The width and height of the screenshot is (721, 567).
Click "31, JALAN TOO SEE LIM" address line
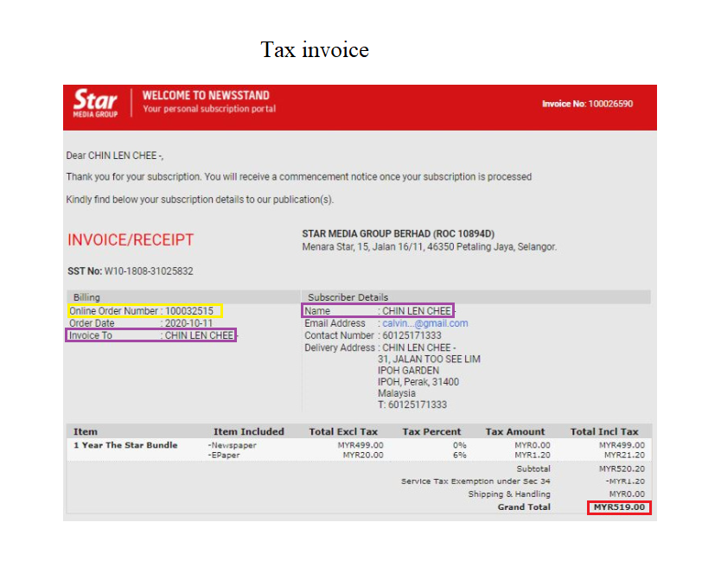(429, 360)
